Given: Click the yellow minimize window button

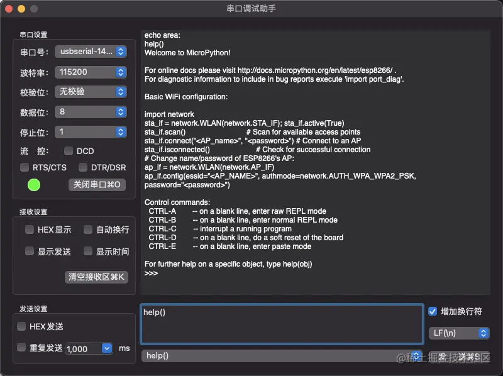Looking at the screenshot, I should point(21,9).
